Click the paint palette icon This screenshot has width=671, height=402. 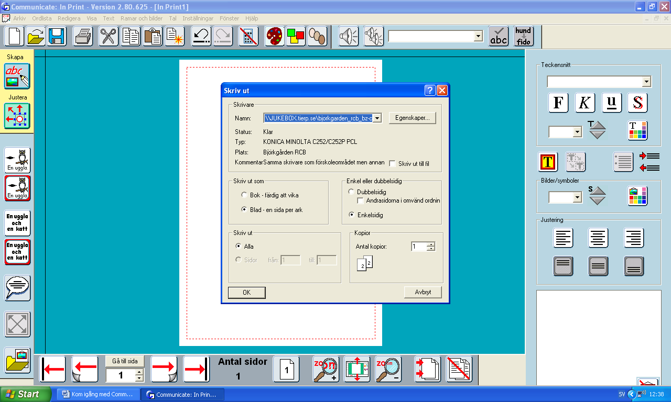[x=274, y=37]
